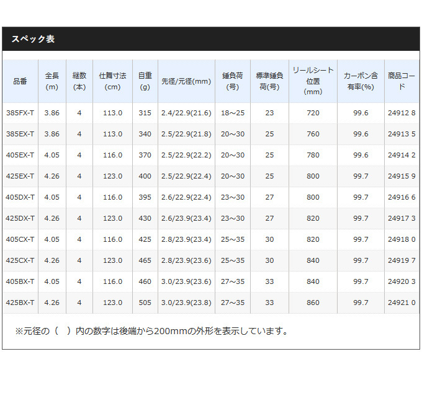Click the 18~25 sinker load cell
The height and width of the screenshot is (398, 422).
click(233, 113)
